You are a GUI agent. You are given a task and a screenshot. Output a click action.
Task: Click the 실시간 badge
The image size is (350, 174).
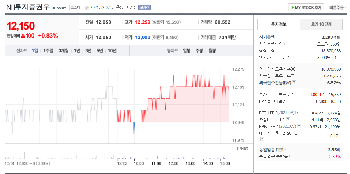coord(144,8)
